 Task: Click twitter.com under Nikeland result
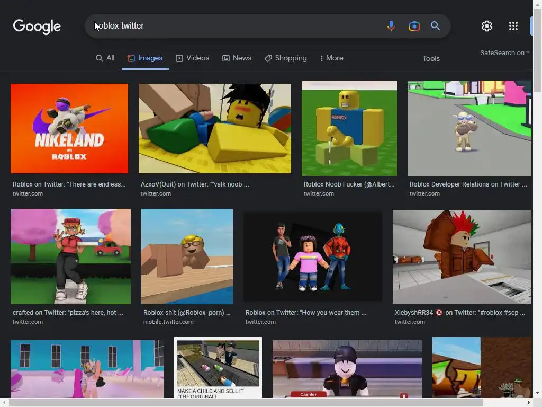click(x=28, y=194)
